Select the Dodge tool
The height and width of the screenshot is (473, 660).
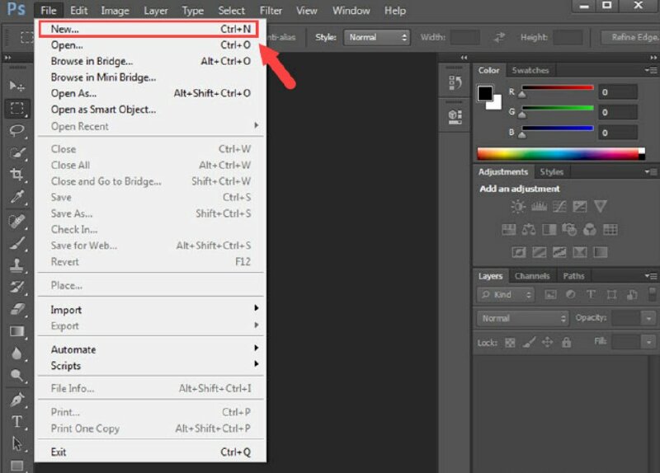coord(16,375)
